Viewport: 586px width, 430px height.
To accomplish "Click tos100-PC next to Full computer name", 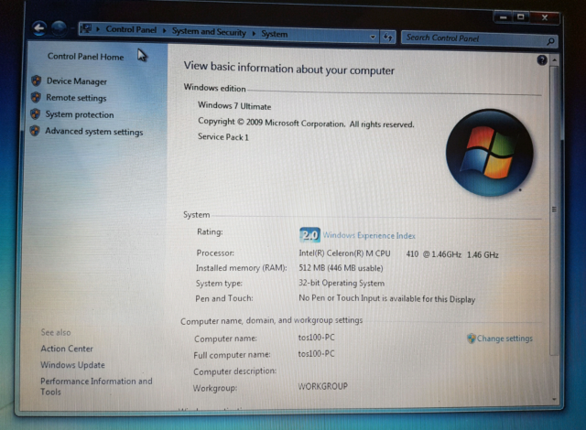I will pyautogui.click(x=316, y=353).
